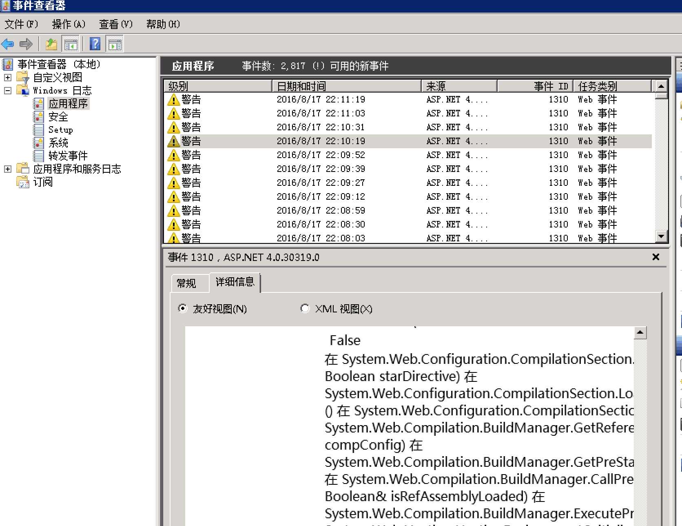
Task: Click the forward arrow toolbar icon
Action: (26, 44)
